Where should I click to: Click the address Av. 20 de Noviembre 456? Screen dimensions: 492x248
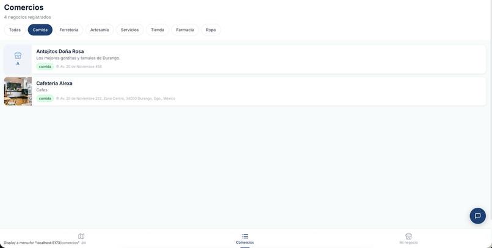[81, 66]
